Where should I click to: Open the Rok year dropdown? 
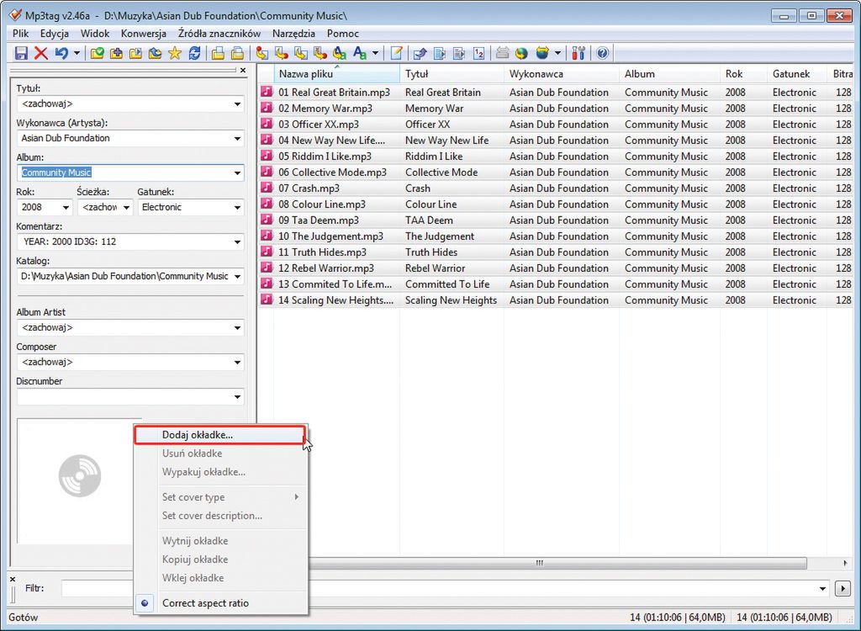click(x=66, y=207)
